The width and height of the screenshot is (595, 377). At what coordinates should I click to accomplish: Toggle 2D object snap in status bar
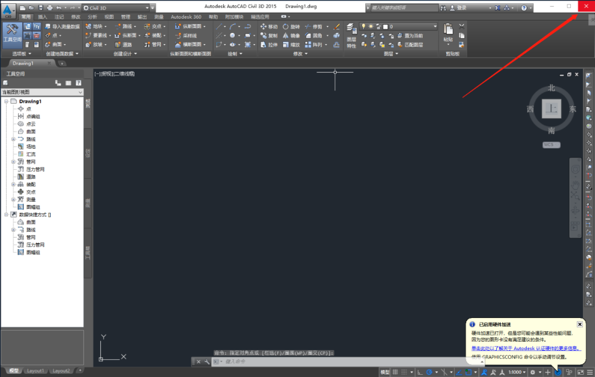pos(469,372)
